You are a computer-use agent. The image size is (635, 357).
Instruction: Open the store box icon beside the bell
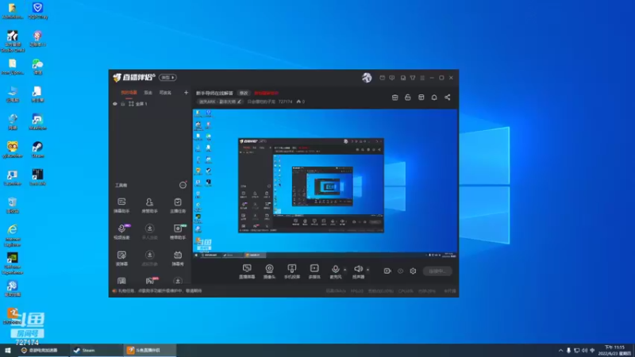421,98
